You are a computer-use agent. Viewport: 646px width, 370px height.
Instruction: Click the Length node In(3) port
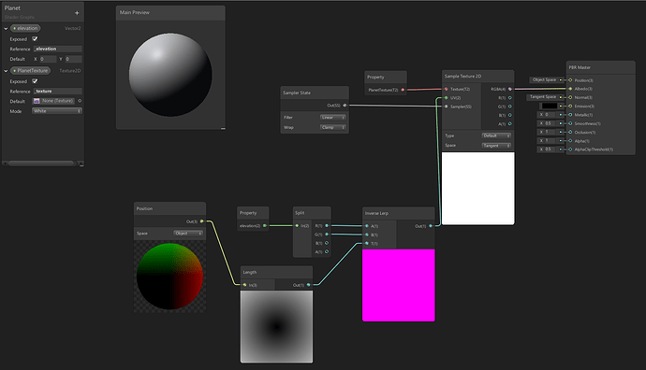point(244,285)
